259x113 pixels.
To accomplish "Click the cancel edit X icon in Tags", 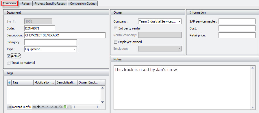I will tap(56, 107).
